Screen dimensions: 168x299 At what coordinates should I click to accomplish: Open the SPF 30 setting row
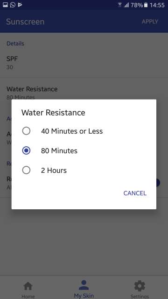[x=84, y=63]
